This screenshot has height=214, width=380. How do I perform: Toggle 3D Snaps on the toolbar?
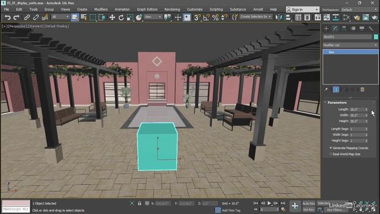pos(197,17)
